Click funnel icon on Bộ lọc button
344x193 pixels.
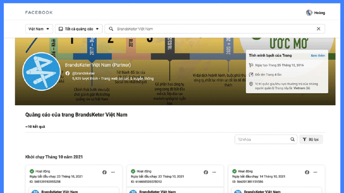[x=305, y=139]
